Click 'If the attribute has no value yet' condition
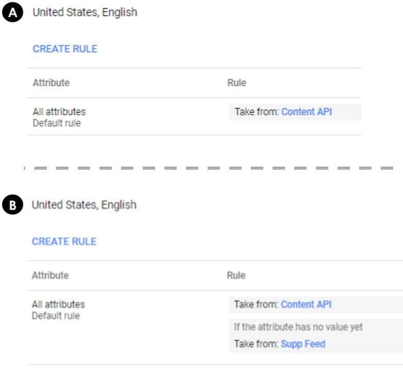Screen dimensions: 403x376 click(x=298, y=327)
